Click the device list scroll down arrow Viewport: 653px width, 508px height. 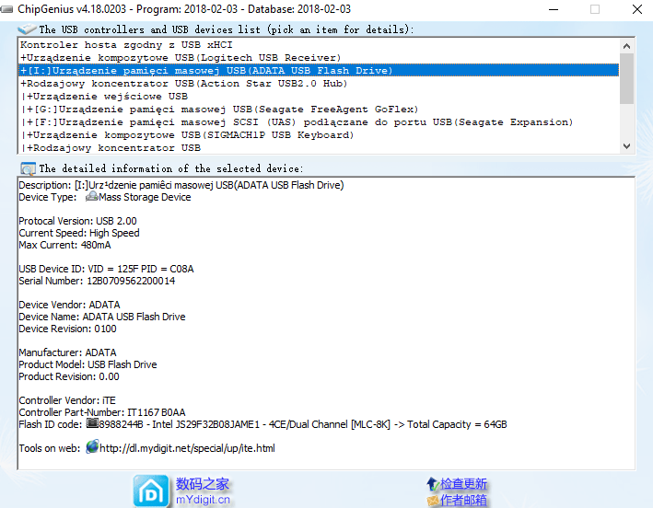click(626, 146)
